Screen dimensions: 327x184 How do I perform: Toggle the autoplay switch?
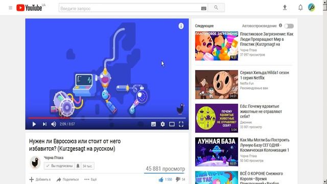point(289,26)
